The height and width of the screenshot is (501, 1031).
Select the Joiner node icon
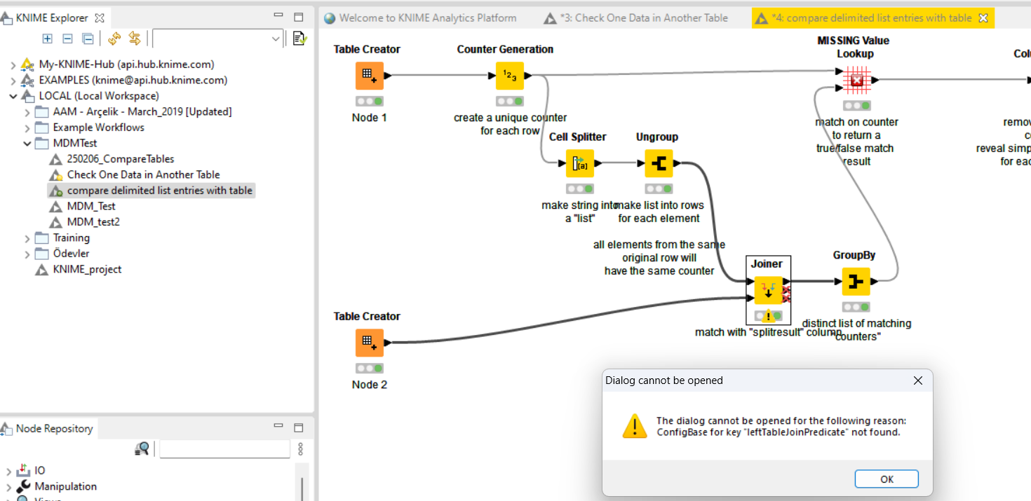(x=768, y=291)
